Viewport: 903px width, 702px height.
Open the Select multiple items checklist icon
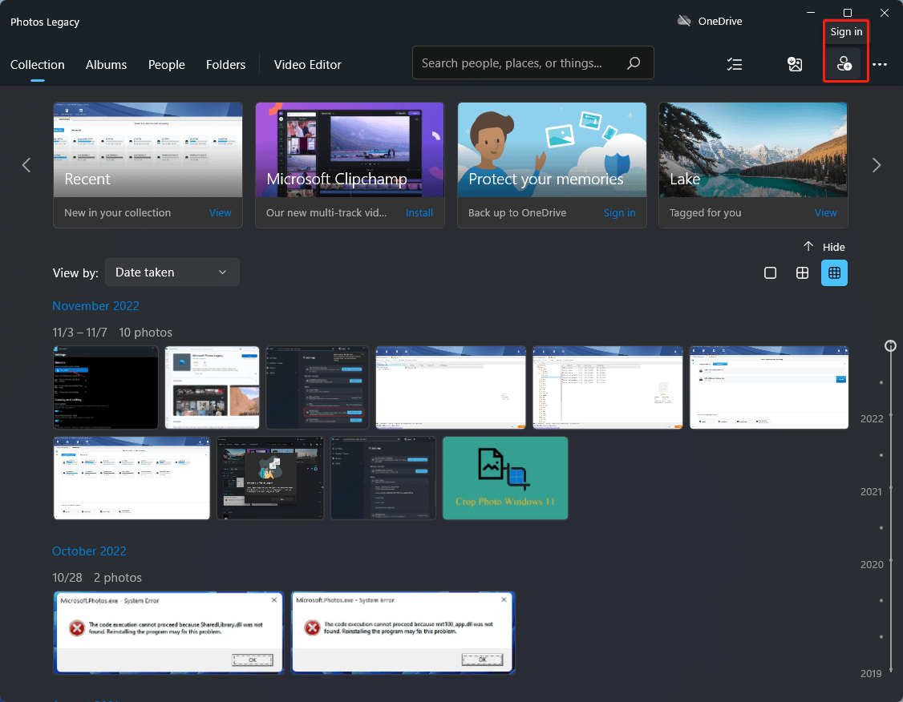point(734,64)
